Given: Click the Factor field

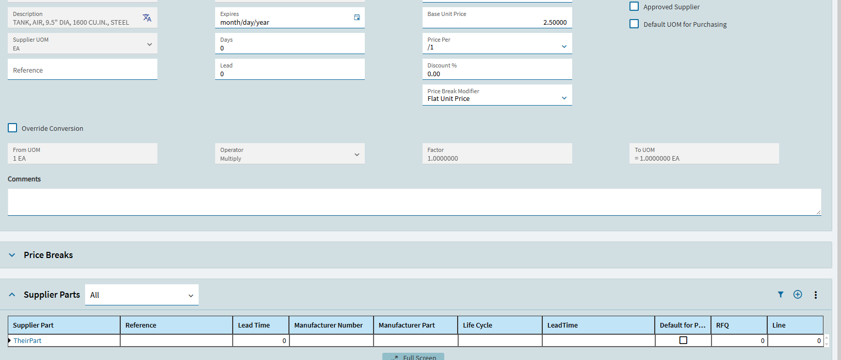Looking at the screenshot, I should pyautogui.click(x=497, y=154).
